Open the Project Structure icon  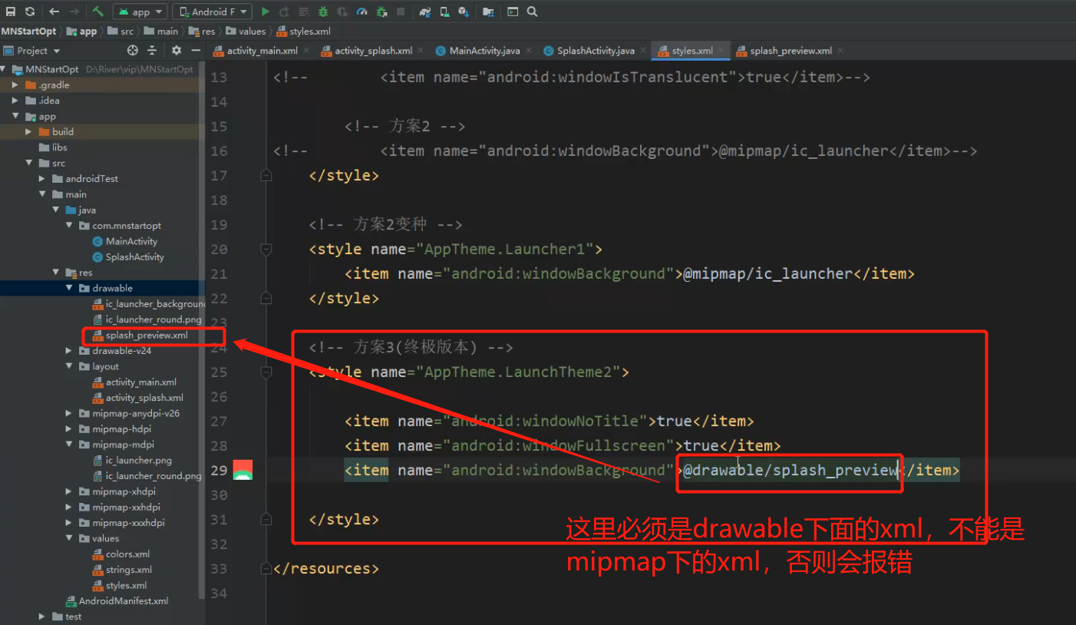[488, 12]
